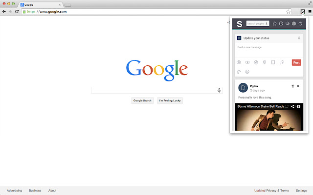Open the S extension icon in Chrome toolbar
The height and width of the screenshot is (195, 313).
(303, 12)
